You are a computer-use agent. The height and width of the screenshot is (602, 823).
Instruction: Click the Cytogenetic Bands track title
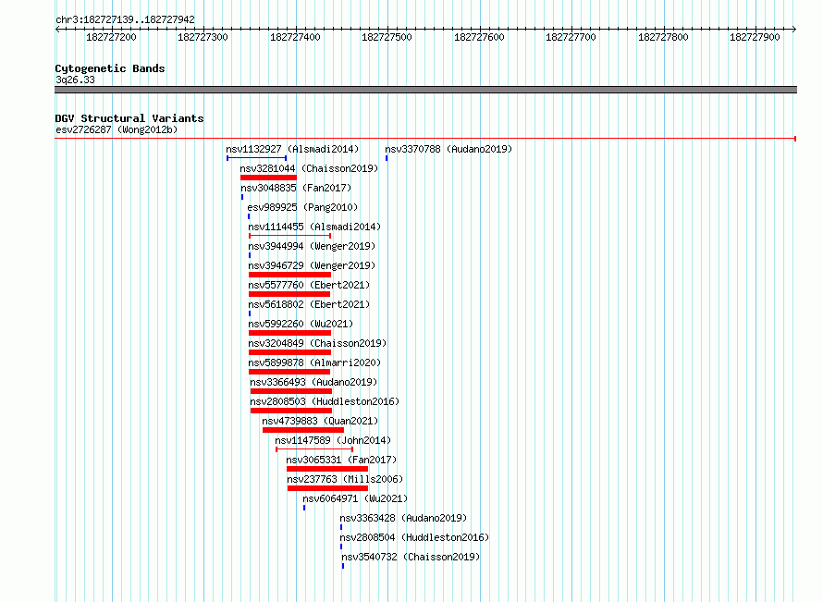tap(110, 68)
